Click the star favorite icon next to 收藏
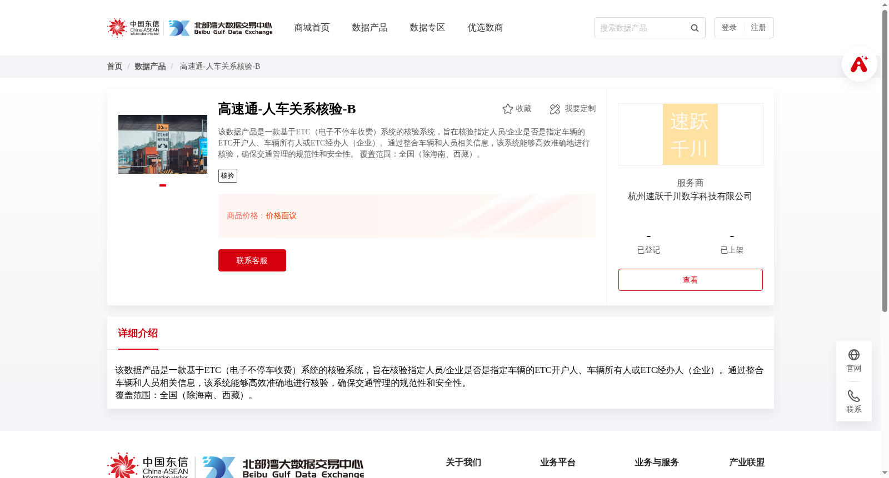This screenshot has height=478, width=889. click(507, 109)
